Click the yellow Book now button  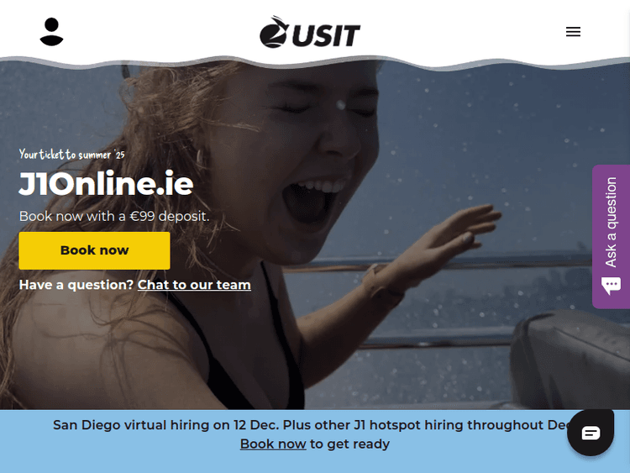94,250
